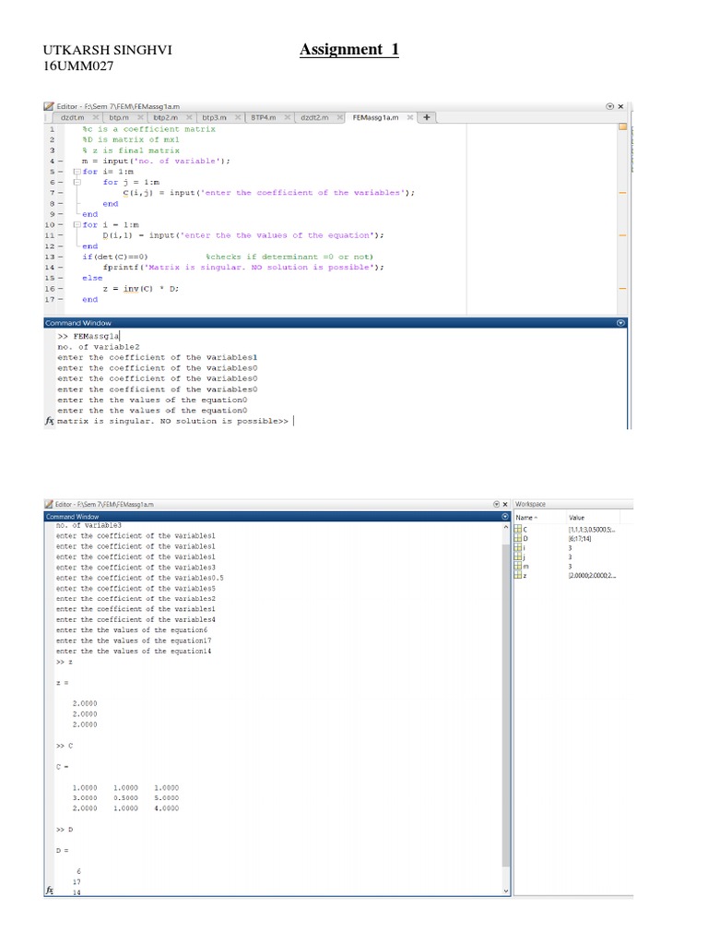Close the dzdt.m tab with its X

click(96, 117)
